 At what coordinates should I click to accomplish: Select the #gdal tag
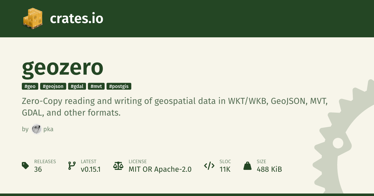tap(77, 86)
